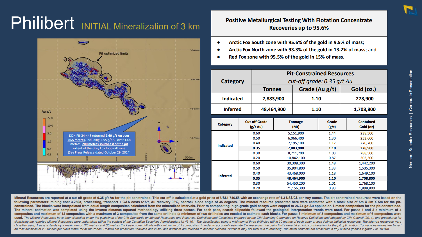Click the '2.60 g/t Au over 26.5 metres' underlined text
The width and height of the screenshot is (422, 237).
point(98,138)
